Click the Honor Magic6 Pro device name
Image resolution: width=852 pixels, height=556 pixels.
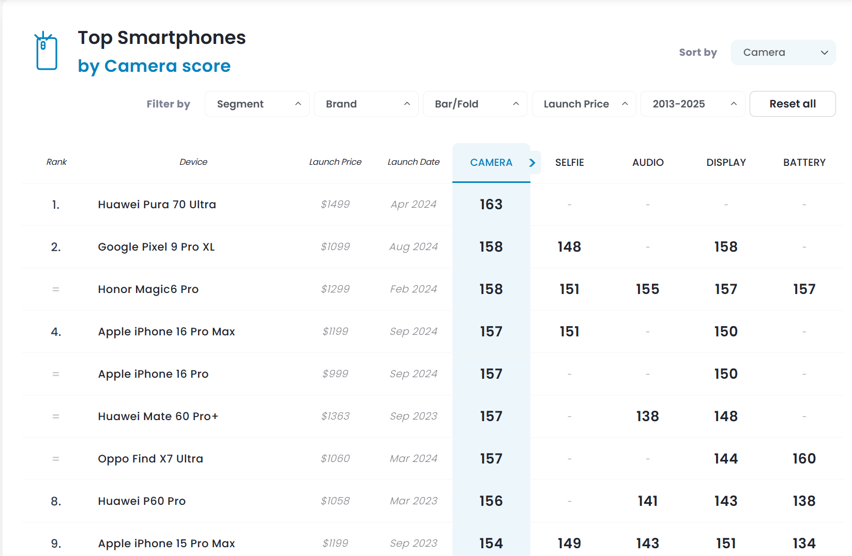coord(148,289)
